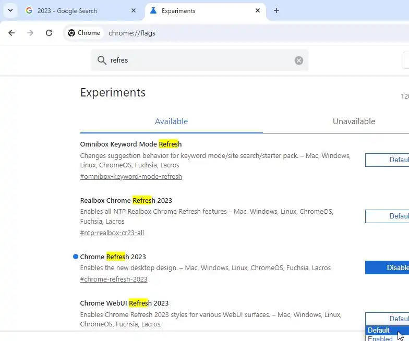Image resolution: width=409 pixels, height=341 pixels.
Task: Click the magnifier icon in flags search
Action: click(x=102, y=60)
